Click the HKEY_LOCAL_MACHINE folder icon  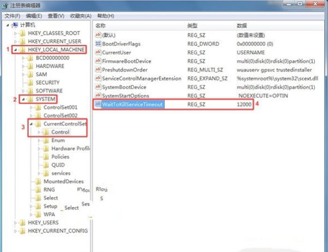click(23, 50)
